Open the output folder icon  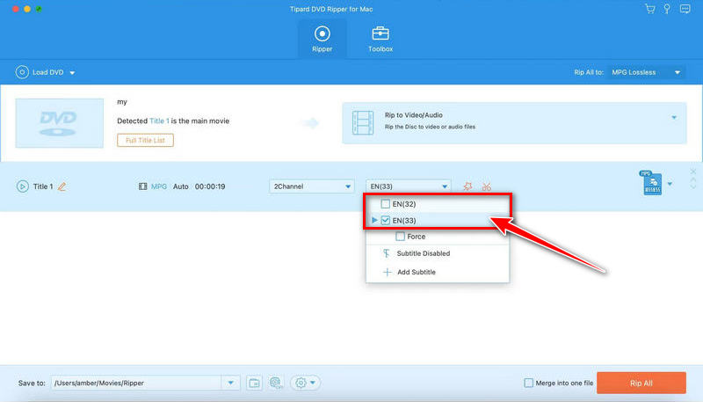[254, 383]
